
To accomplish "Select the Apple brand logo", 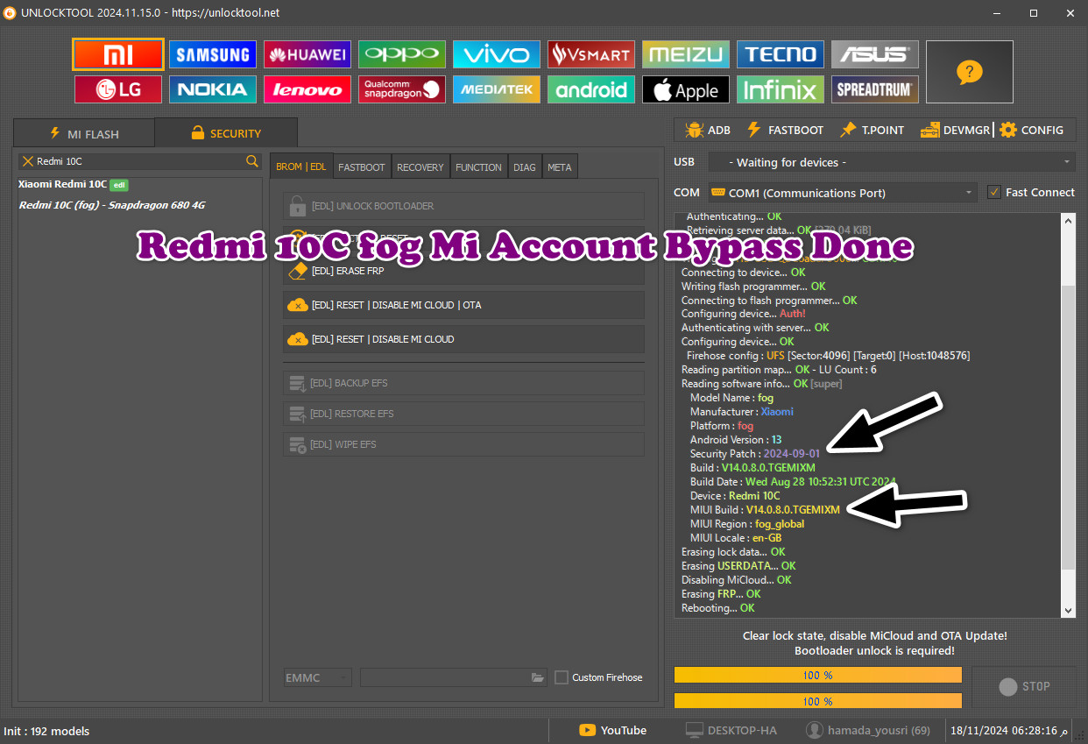I will tap(686, 89).
